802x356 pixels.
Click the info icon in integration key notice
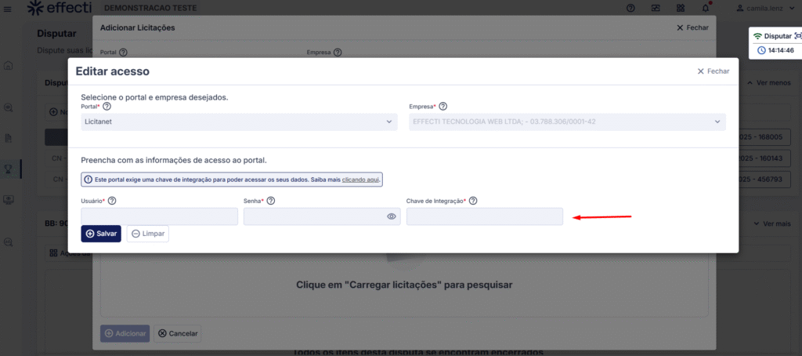click(x=88, y=180)
